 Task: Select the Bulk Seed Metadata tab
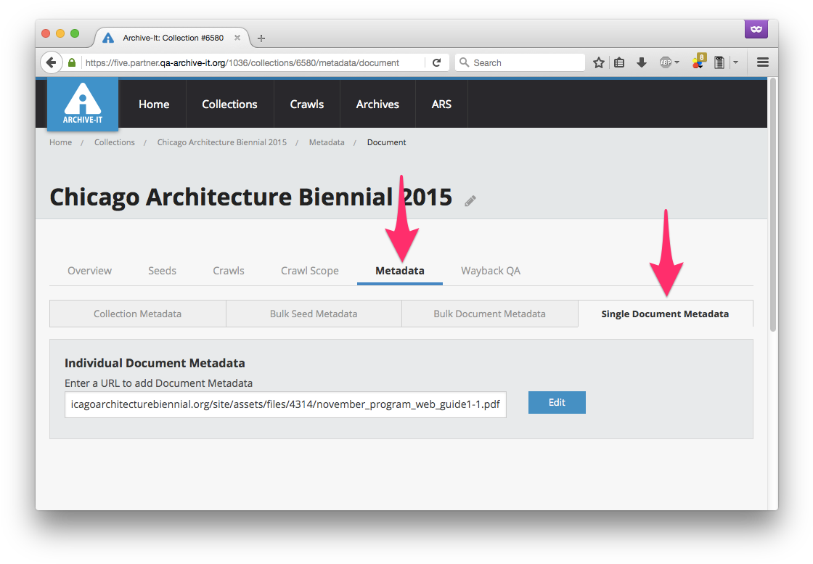coord(313,314)
